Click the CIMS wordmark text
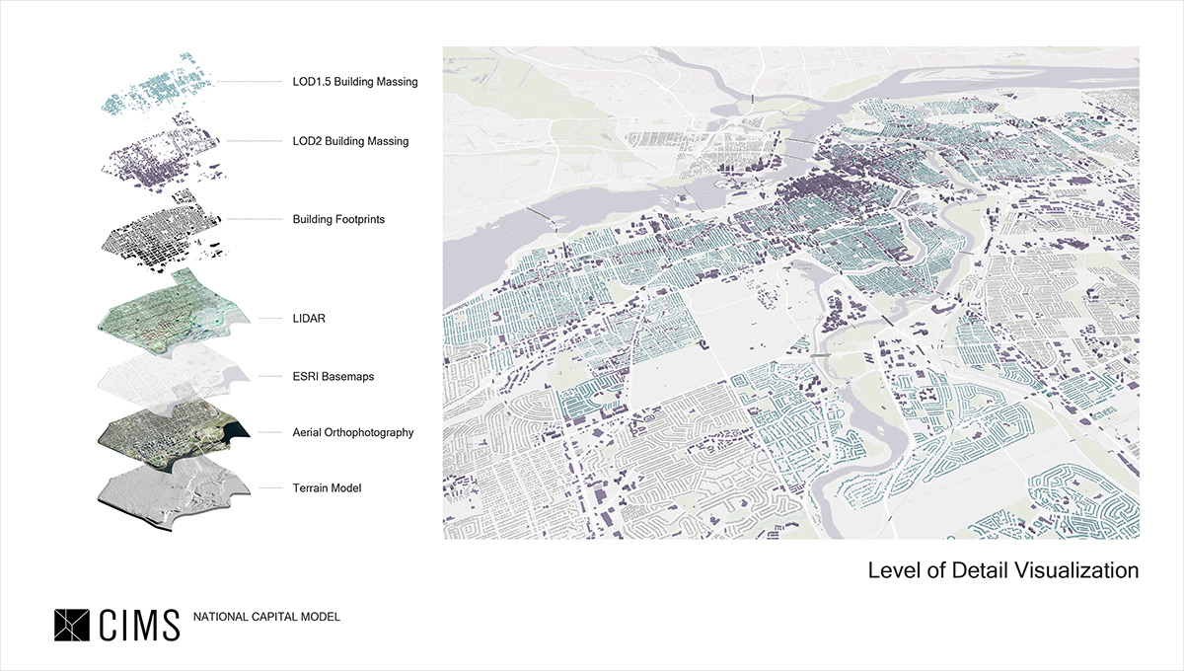1184x671 pixels. [139, 626]
